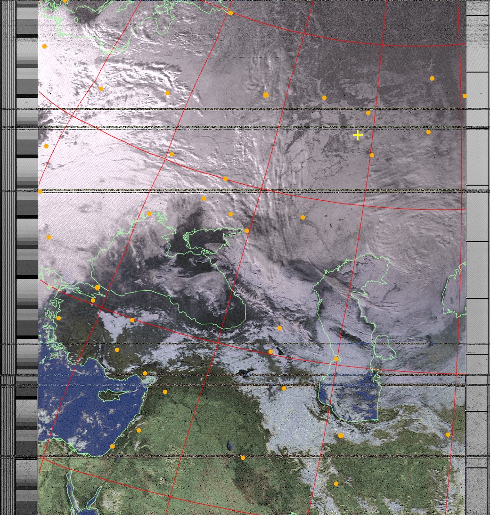Screen dimensions: 490x515
Task: Click the orange dot at the left edge on the noise line
Action: click(40, 191)
